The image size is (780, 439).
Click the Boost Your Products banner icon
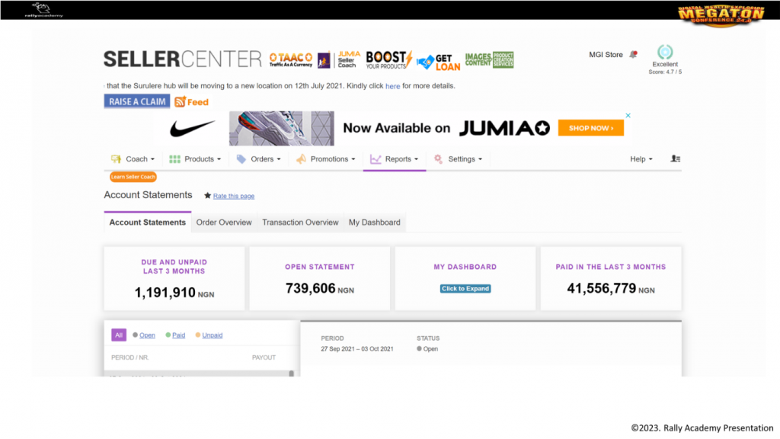389,59
